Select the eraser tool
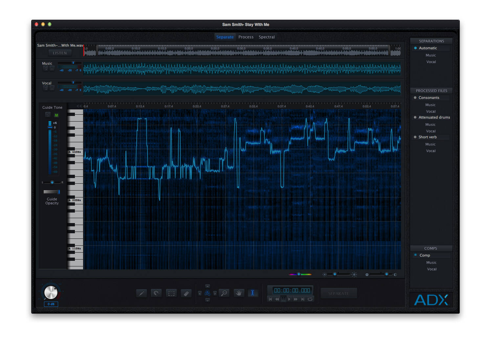The image size is (491, 340). 186,293
